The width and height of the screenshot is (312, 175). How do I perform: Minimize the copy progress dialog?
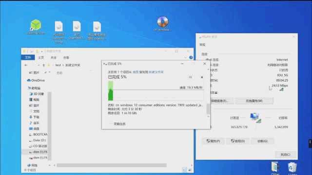click(x=182, y=64)
